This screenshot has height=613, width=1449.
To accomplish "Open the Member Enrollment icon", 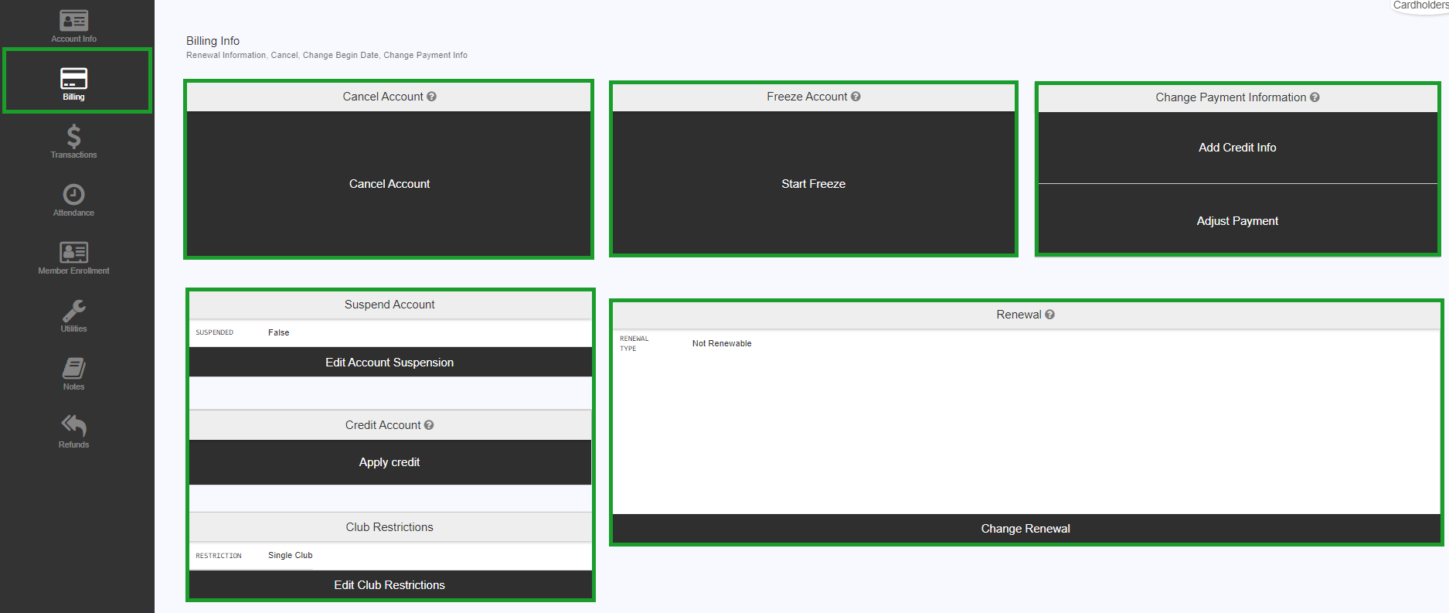I will [73, 252].
